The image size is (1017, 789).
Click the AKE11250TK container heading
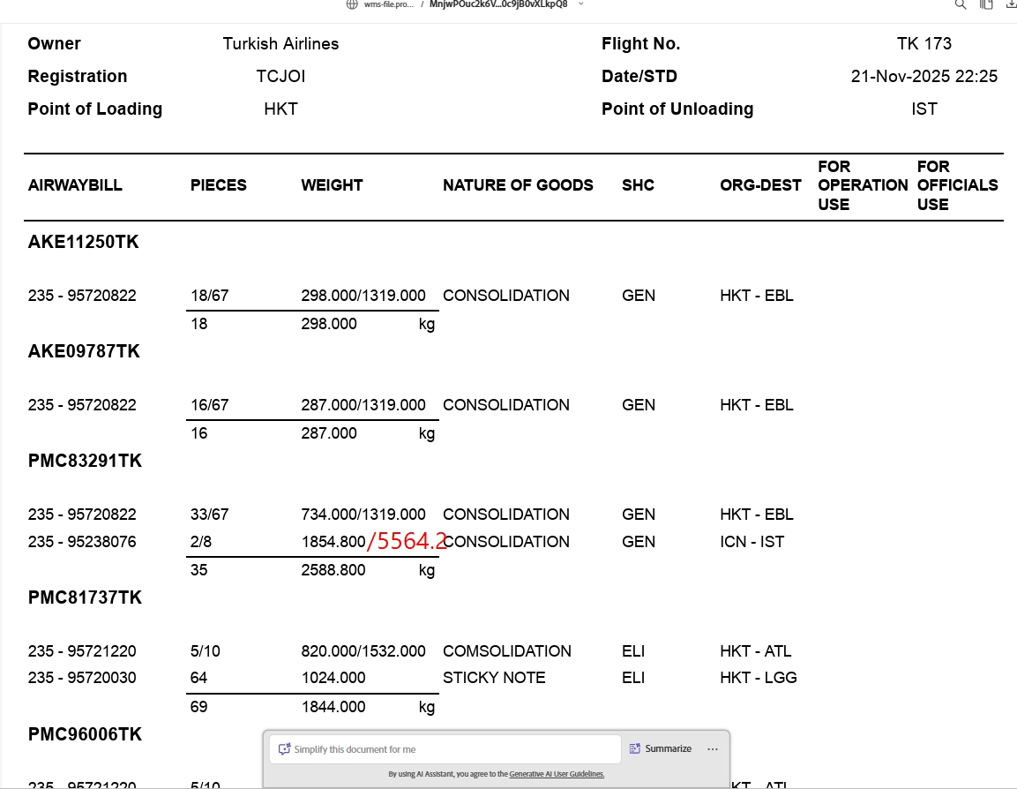tap(84, 243)
